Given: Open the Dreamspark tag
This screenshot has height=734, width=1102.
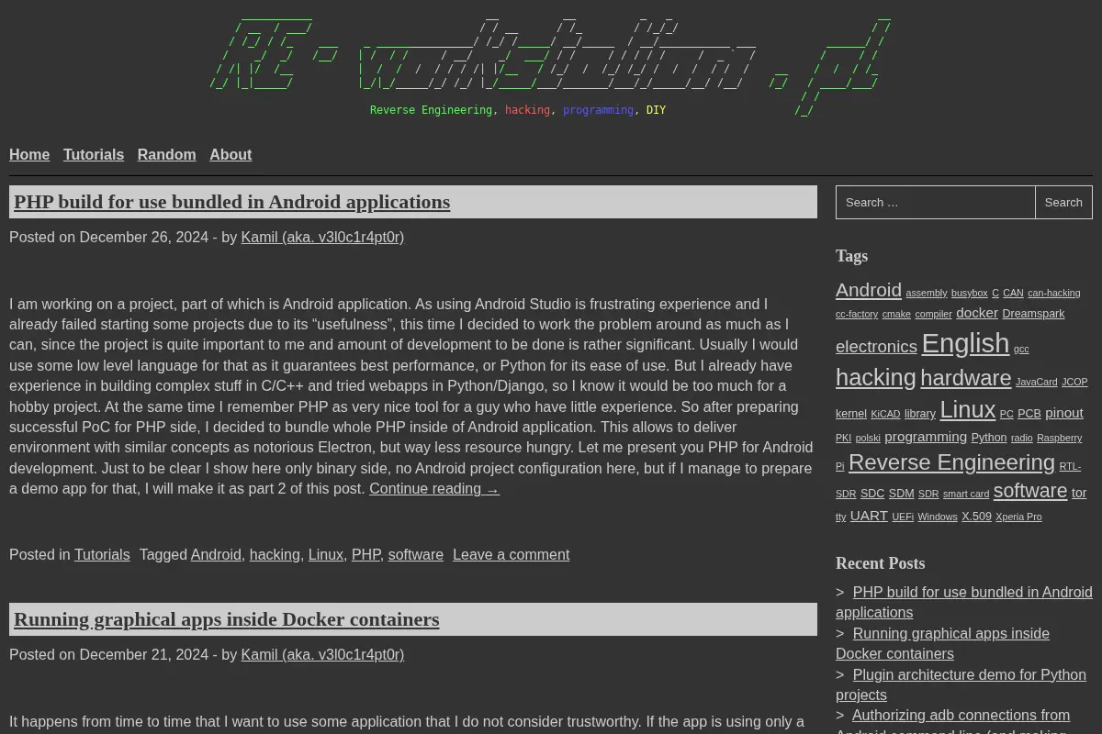Looking at the screenshot, I should 1033,314.
